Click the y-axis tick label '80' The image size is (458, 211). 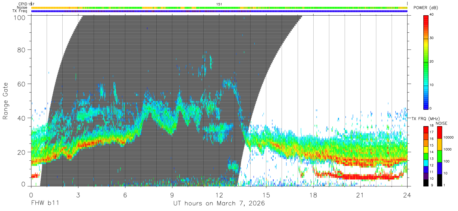(22, 49)
